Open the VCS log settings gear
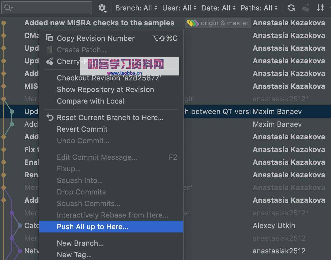 pyautogui.click(x=102, y=8)
